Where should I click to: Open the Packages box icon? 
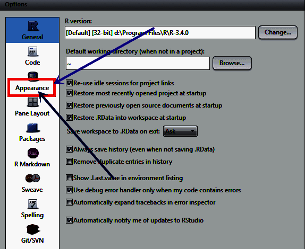tap(33, 128)
